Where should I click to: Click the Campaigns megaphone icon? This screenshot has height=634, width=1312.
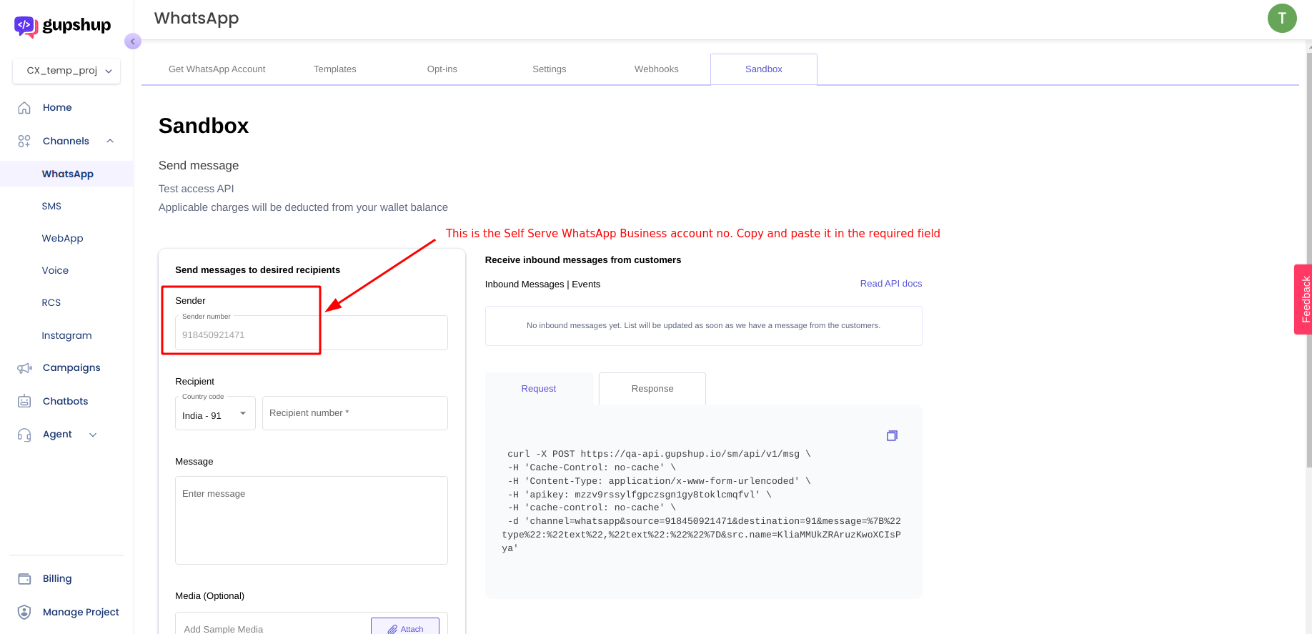pos(24,368)
